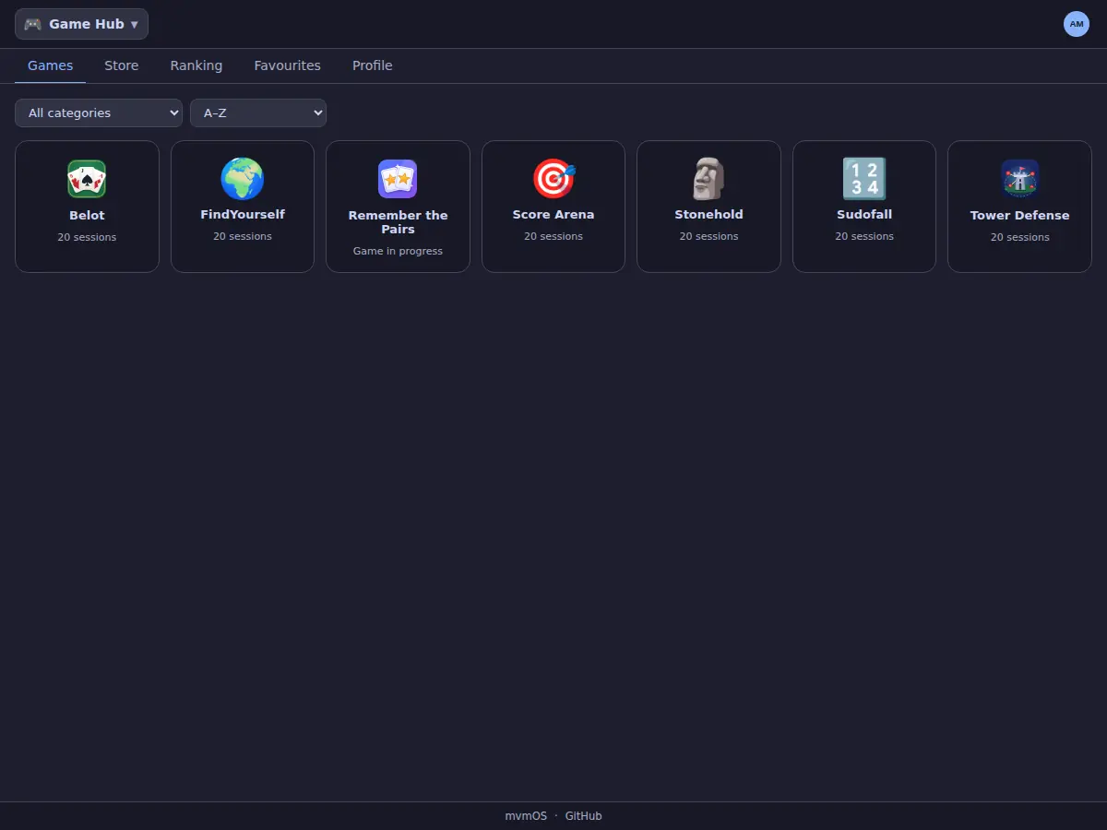Go to the Favourites tab
Image resolution: width=1107 pixels, height=830 pixels.
click(288, 65)
